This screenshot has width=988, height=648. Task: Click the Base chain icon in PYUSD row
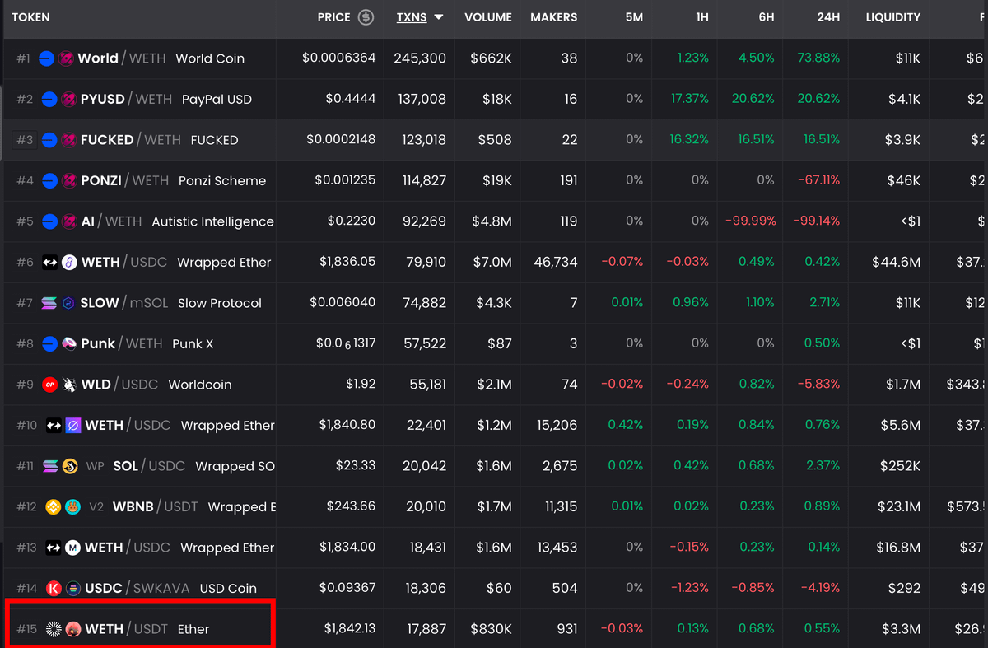coord(49,99)
